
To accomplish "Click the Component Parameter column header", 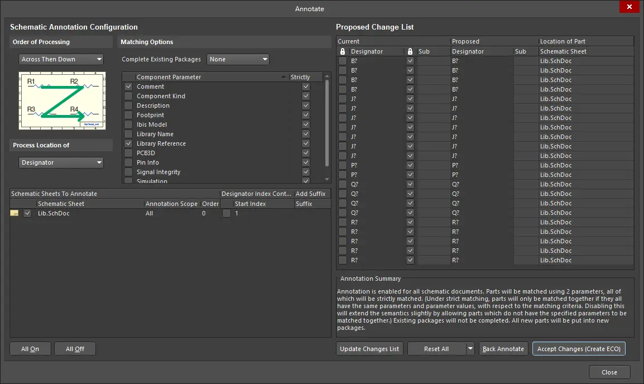I will (x=169, y=77).
